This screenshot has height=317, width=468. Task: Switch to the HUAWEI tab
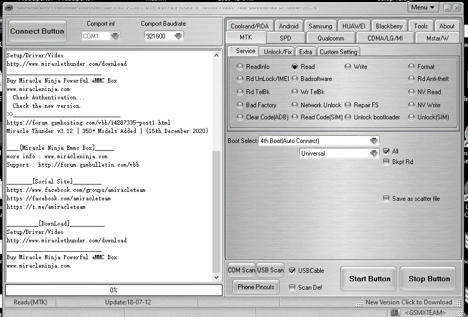354,26
